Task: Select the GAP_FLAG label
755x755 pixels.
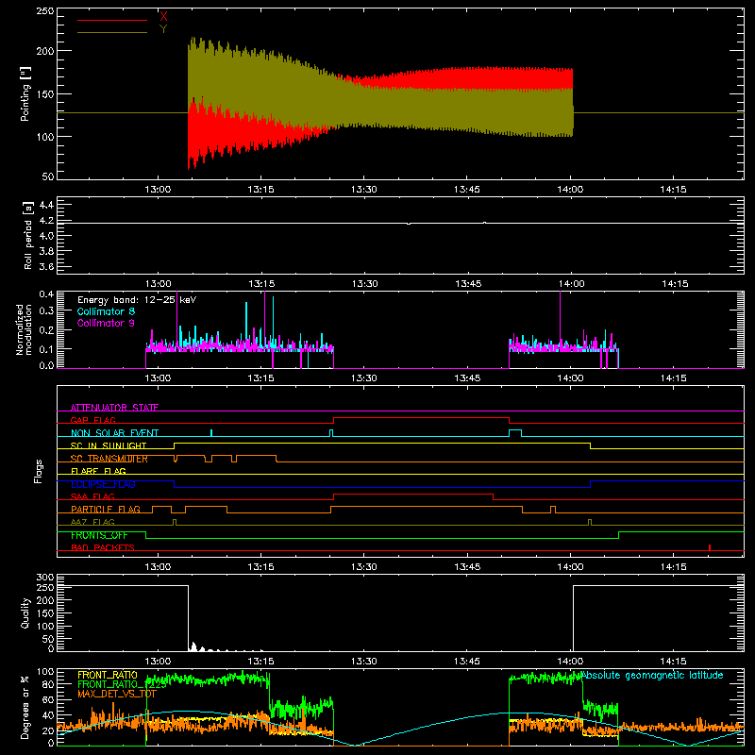Action: click(93, 420)
